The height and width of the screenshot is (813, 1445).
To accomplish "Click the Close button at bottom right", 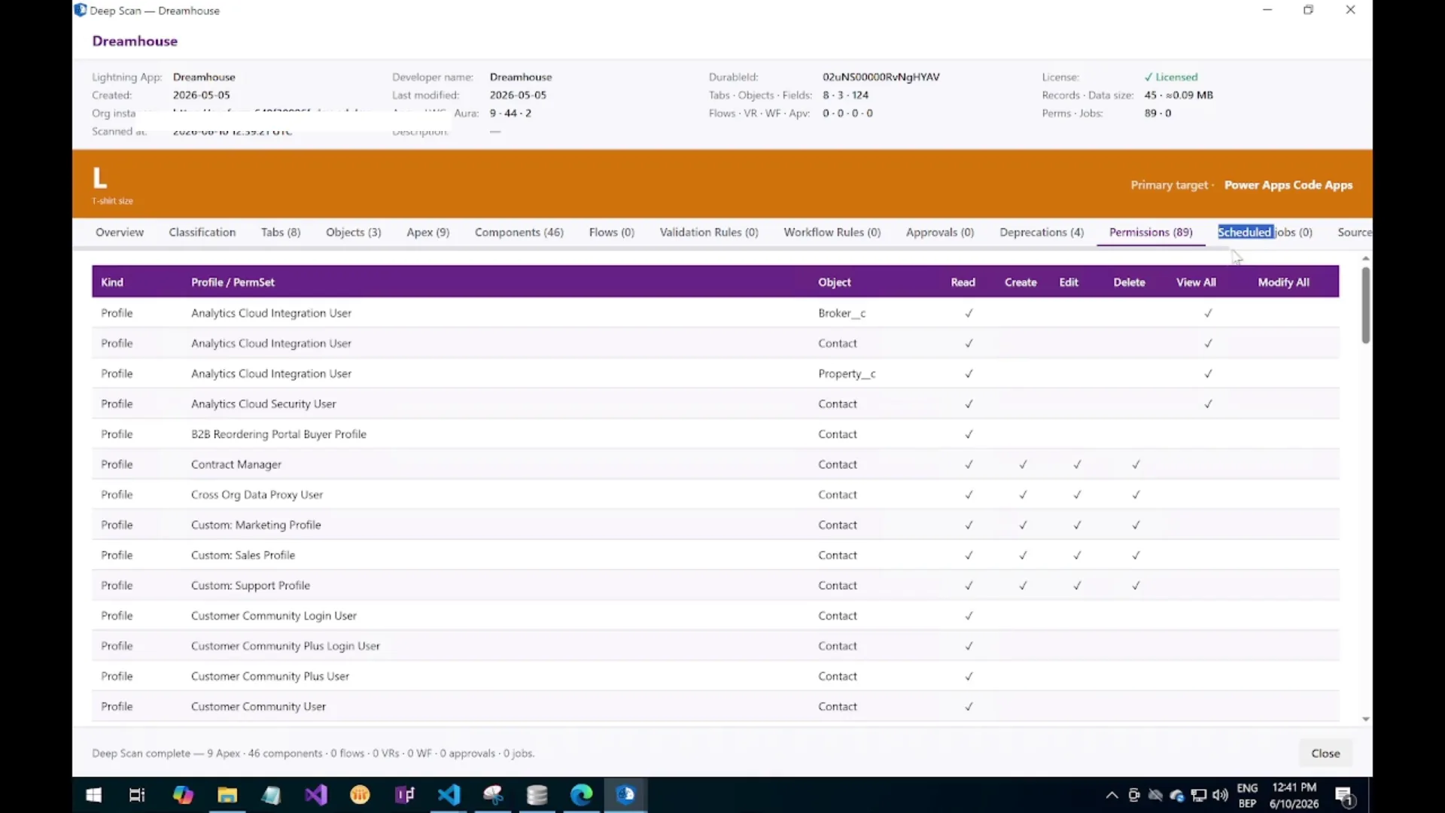I will click(x=1325, y=754).
